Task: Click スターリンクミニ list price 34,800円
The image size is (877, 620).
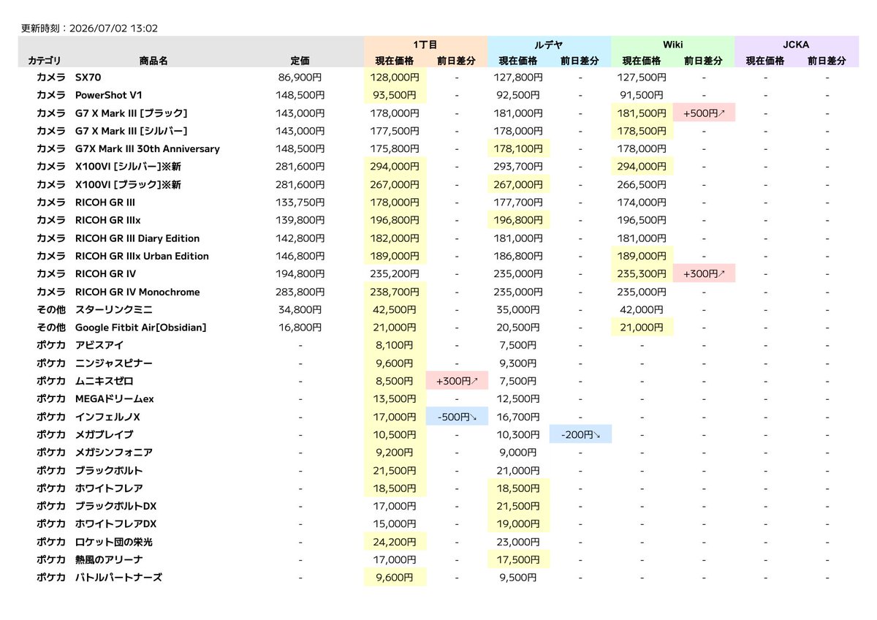Action: (302, 310)
